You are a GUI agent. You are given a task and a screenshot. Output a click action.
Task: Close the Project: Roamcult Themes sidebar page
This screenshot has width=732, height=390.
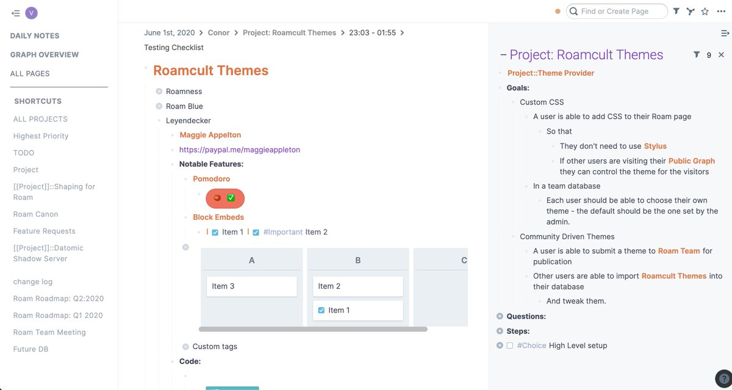coord(721,55)
